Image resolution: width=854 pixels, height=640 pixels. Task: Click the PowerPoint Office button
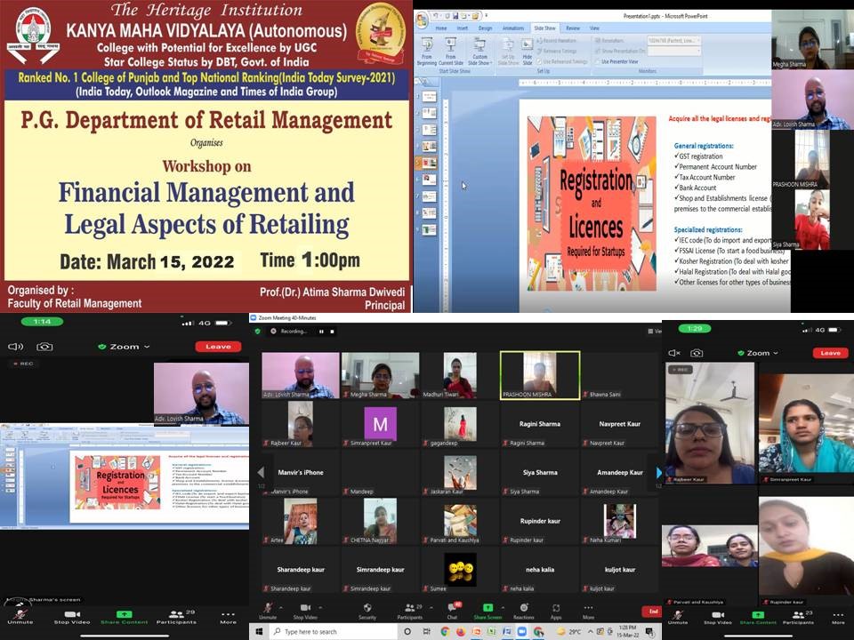point(422,20)
